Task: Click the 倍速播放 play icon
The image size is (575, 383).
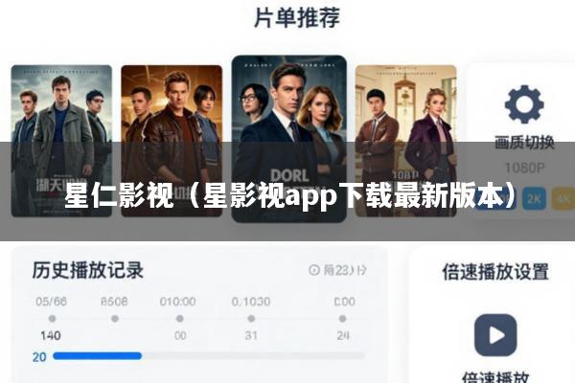Action: coord(495,334)
